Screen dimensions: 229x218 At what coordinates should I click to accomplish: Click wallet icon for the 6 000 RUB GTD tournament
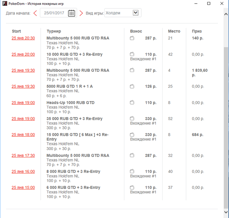132,187
